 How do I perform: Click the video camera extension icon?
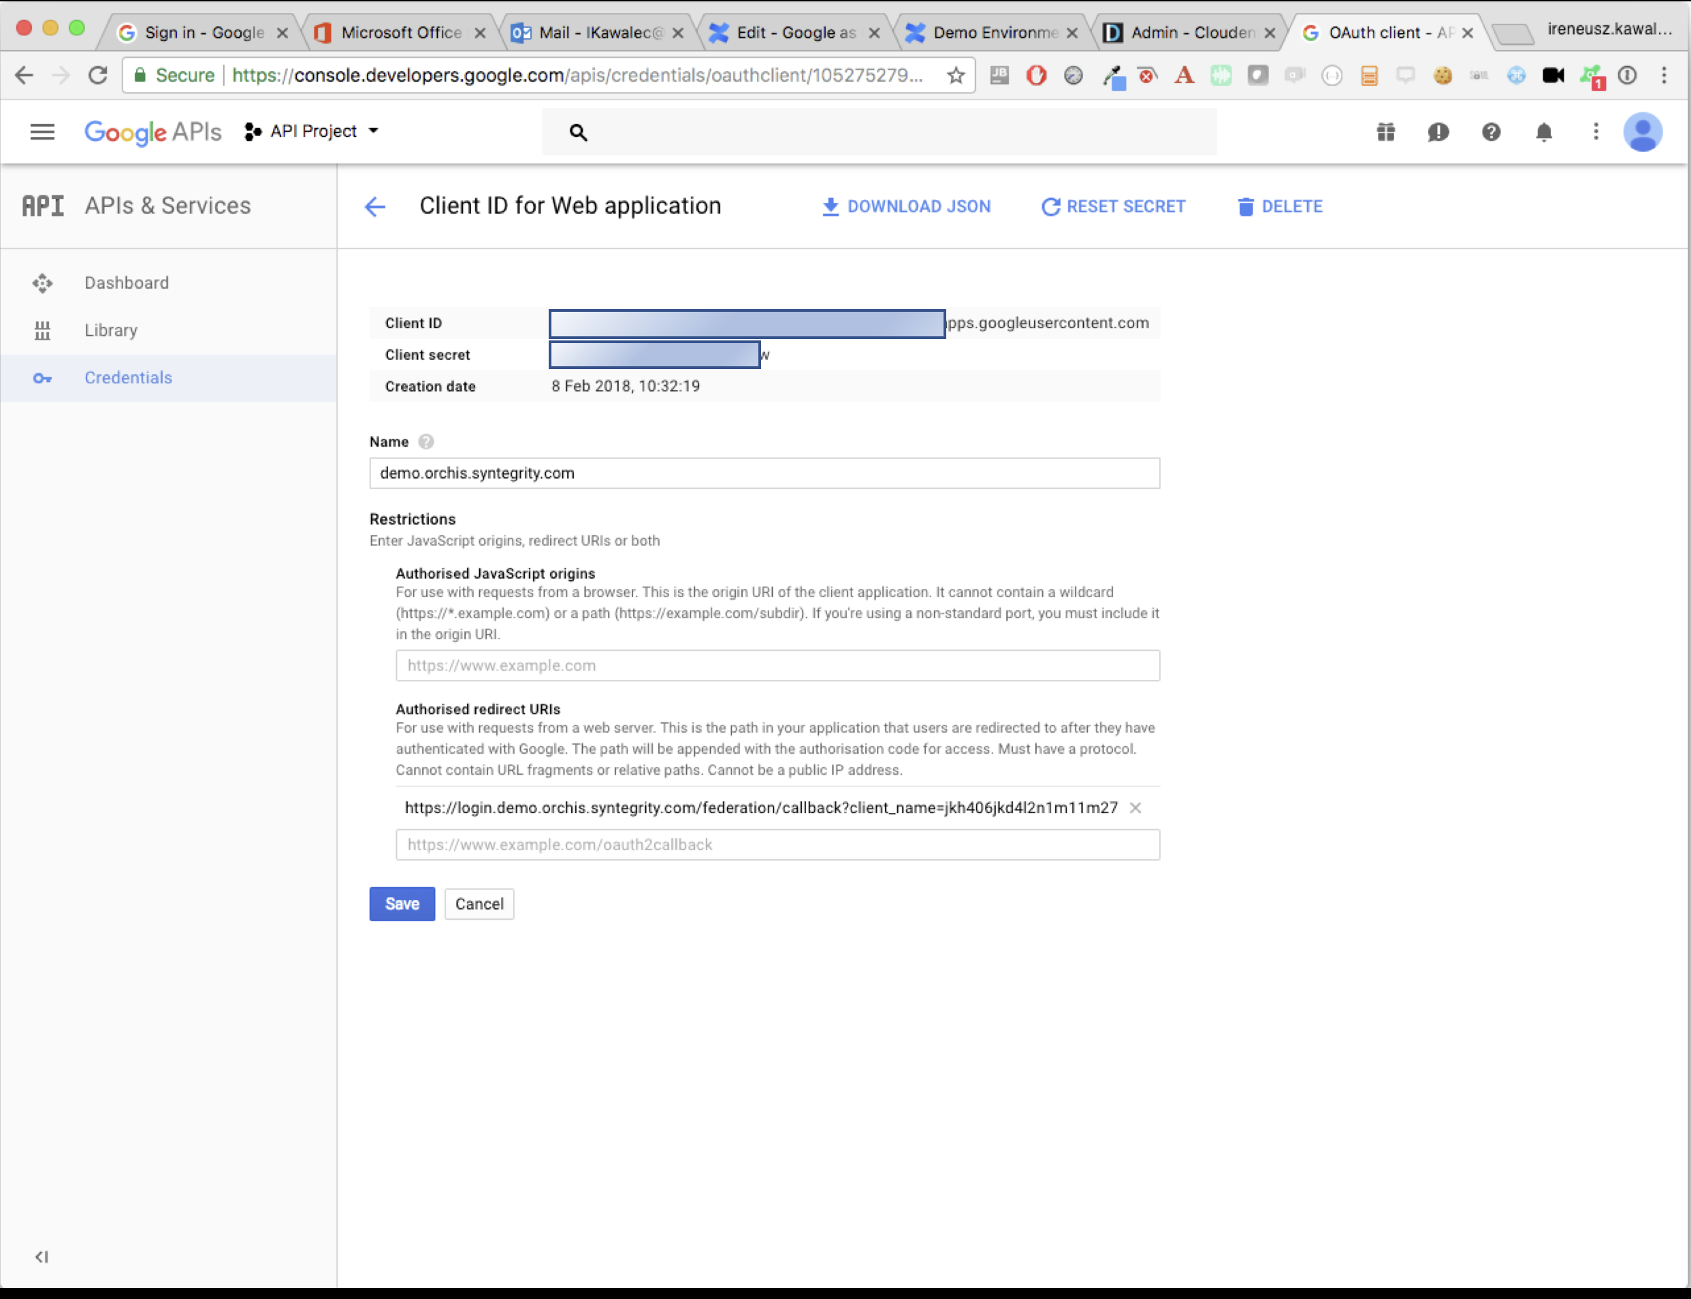pyautogui.click(x=1553, y=75)
